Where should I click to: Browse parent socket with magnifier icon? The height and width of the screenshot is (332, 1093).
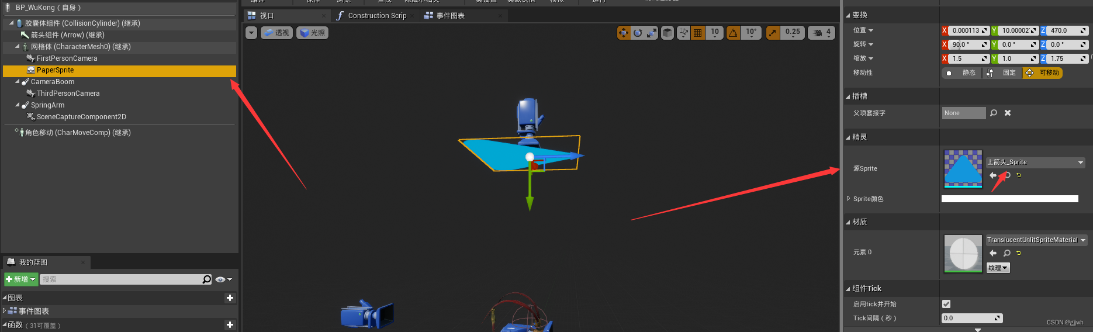click(x=994, y=113)
